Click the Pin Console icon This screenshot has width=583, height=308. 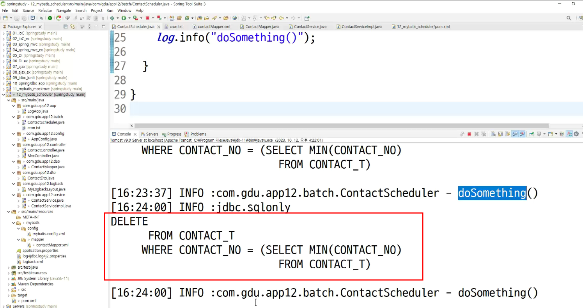coord(532,134)
